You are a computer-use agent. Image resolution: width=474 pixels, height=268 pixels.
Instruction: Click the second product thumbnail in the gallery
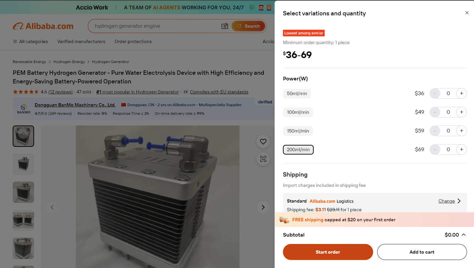pyautogui.click(x=23, y=164)
